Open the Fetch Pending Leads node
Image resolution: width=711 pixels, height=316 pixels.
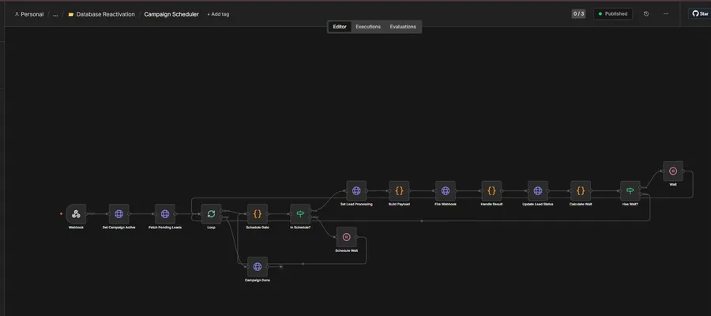pos(165,213)
